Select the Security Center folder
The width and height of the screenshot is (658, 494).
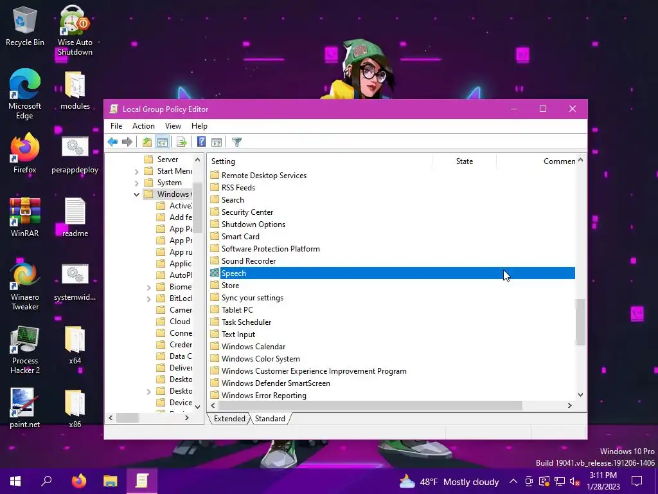coord(247,212)
